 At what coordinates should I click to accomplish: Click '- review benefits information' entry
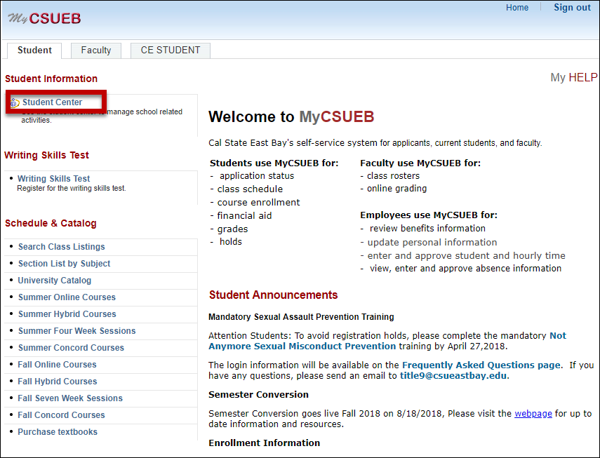(x=423, y=228)
